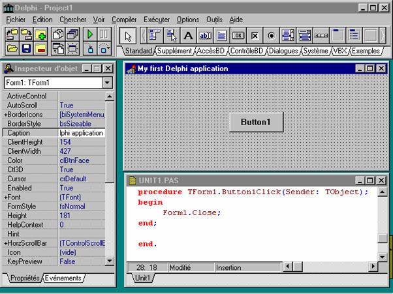Switch to the AccèsBD palette tab
The height and width of the screenshot is (294, 393).
(211, 51)
